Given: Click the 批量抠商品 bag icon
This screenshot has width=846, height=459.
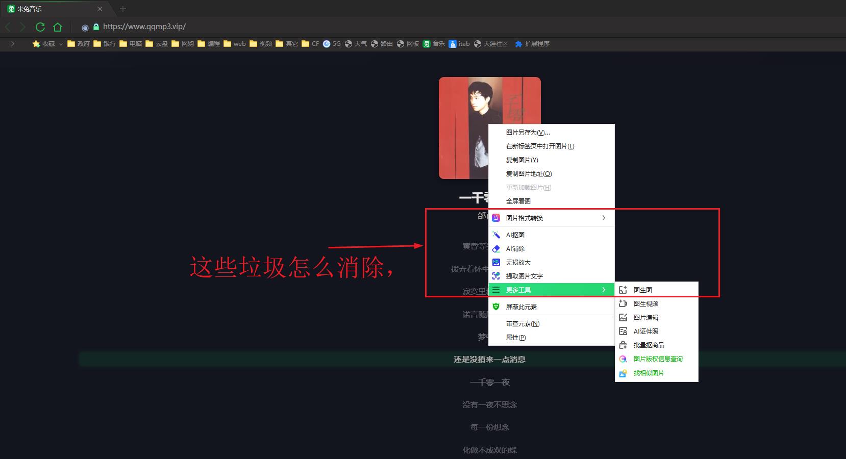Looking at the screenshot, I should click(x=623, y=345).
